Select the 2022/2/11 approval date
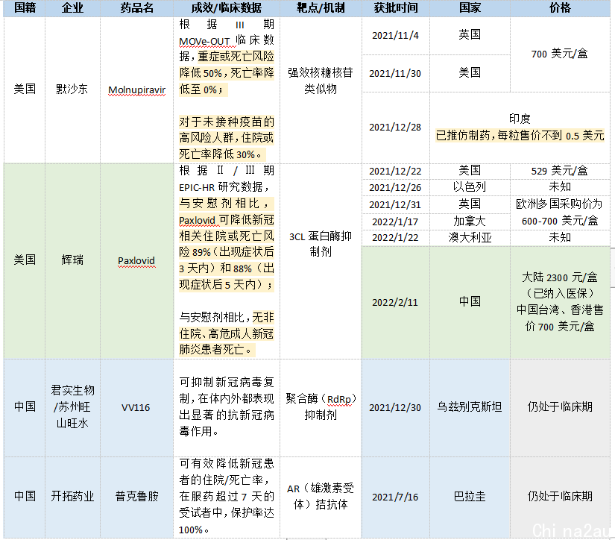The height and width of the screenshot is (540, 615). [x=395, y=302]
